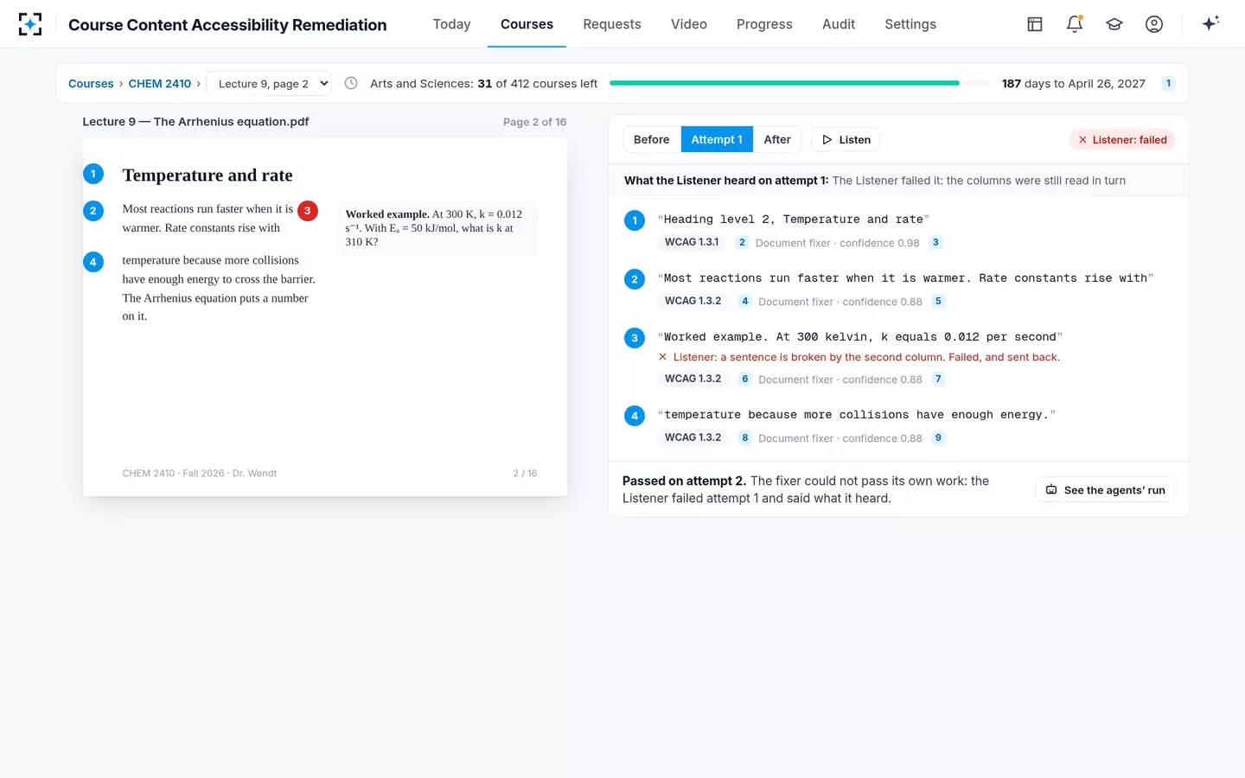Image resolution: width=1245 pixels, height=778 pixels.
Task: Click transcript marker 4 for temperature because
Action: (x=635, y=416)
